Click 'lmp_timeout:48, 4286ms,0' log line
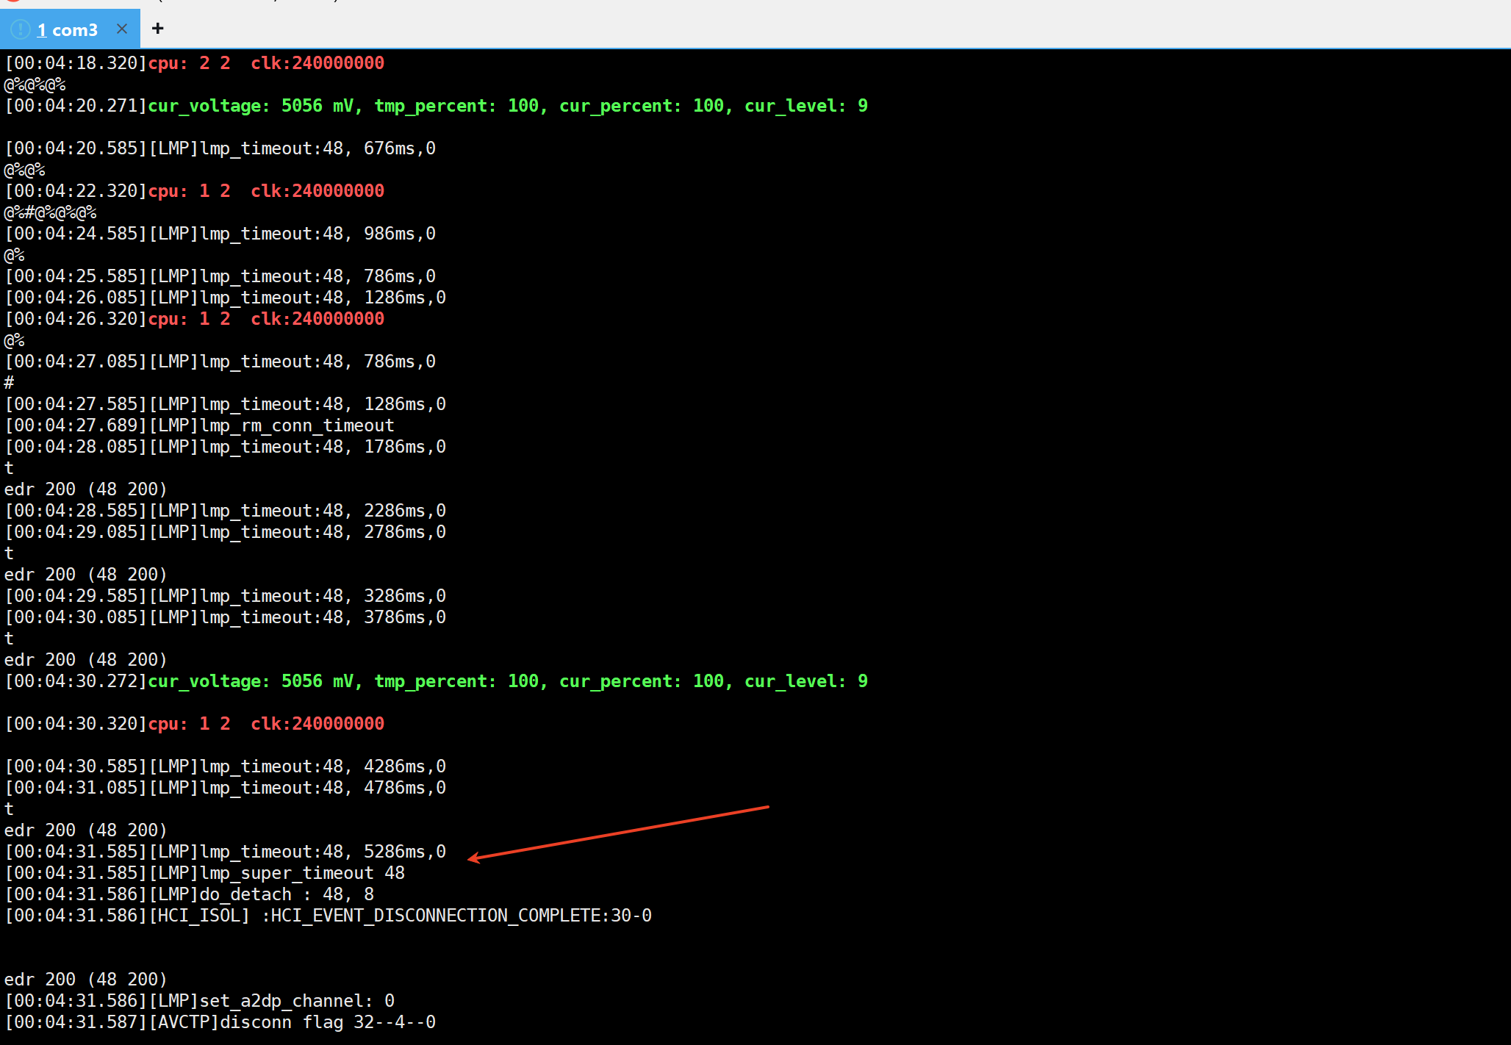 [x=226, y=766]
